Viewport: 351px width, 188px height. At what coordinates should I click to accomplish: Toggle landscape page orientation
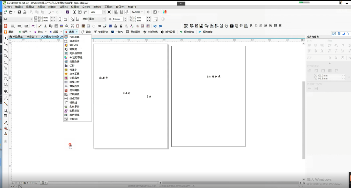click(x=66, y=19)
